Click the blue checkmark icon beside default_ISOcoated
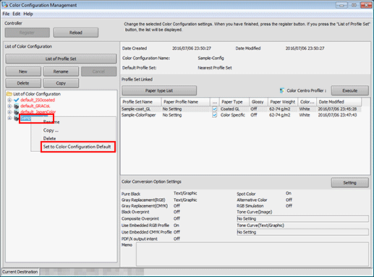The width and height of the screenshot is (374, 277). pyautogui.click(x=17, y=100)
